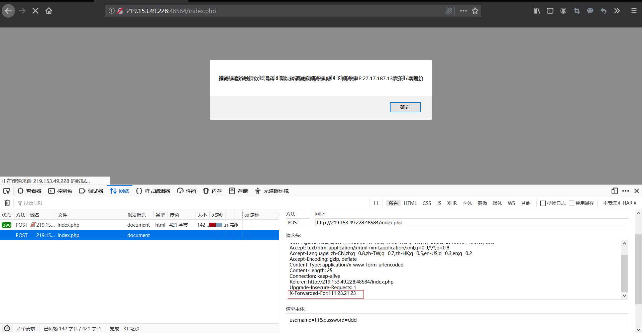Toggle the 所有 request filter
Viewport: 642px width, 333px height.
(393, 203)
